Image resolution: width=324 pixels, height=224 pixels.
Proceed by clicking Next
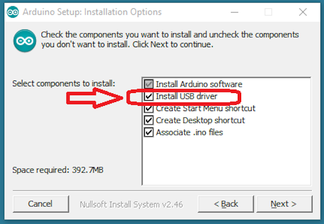pyautogui.click(x=283, y=204)
